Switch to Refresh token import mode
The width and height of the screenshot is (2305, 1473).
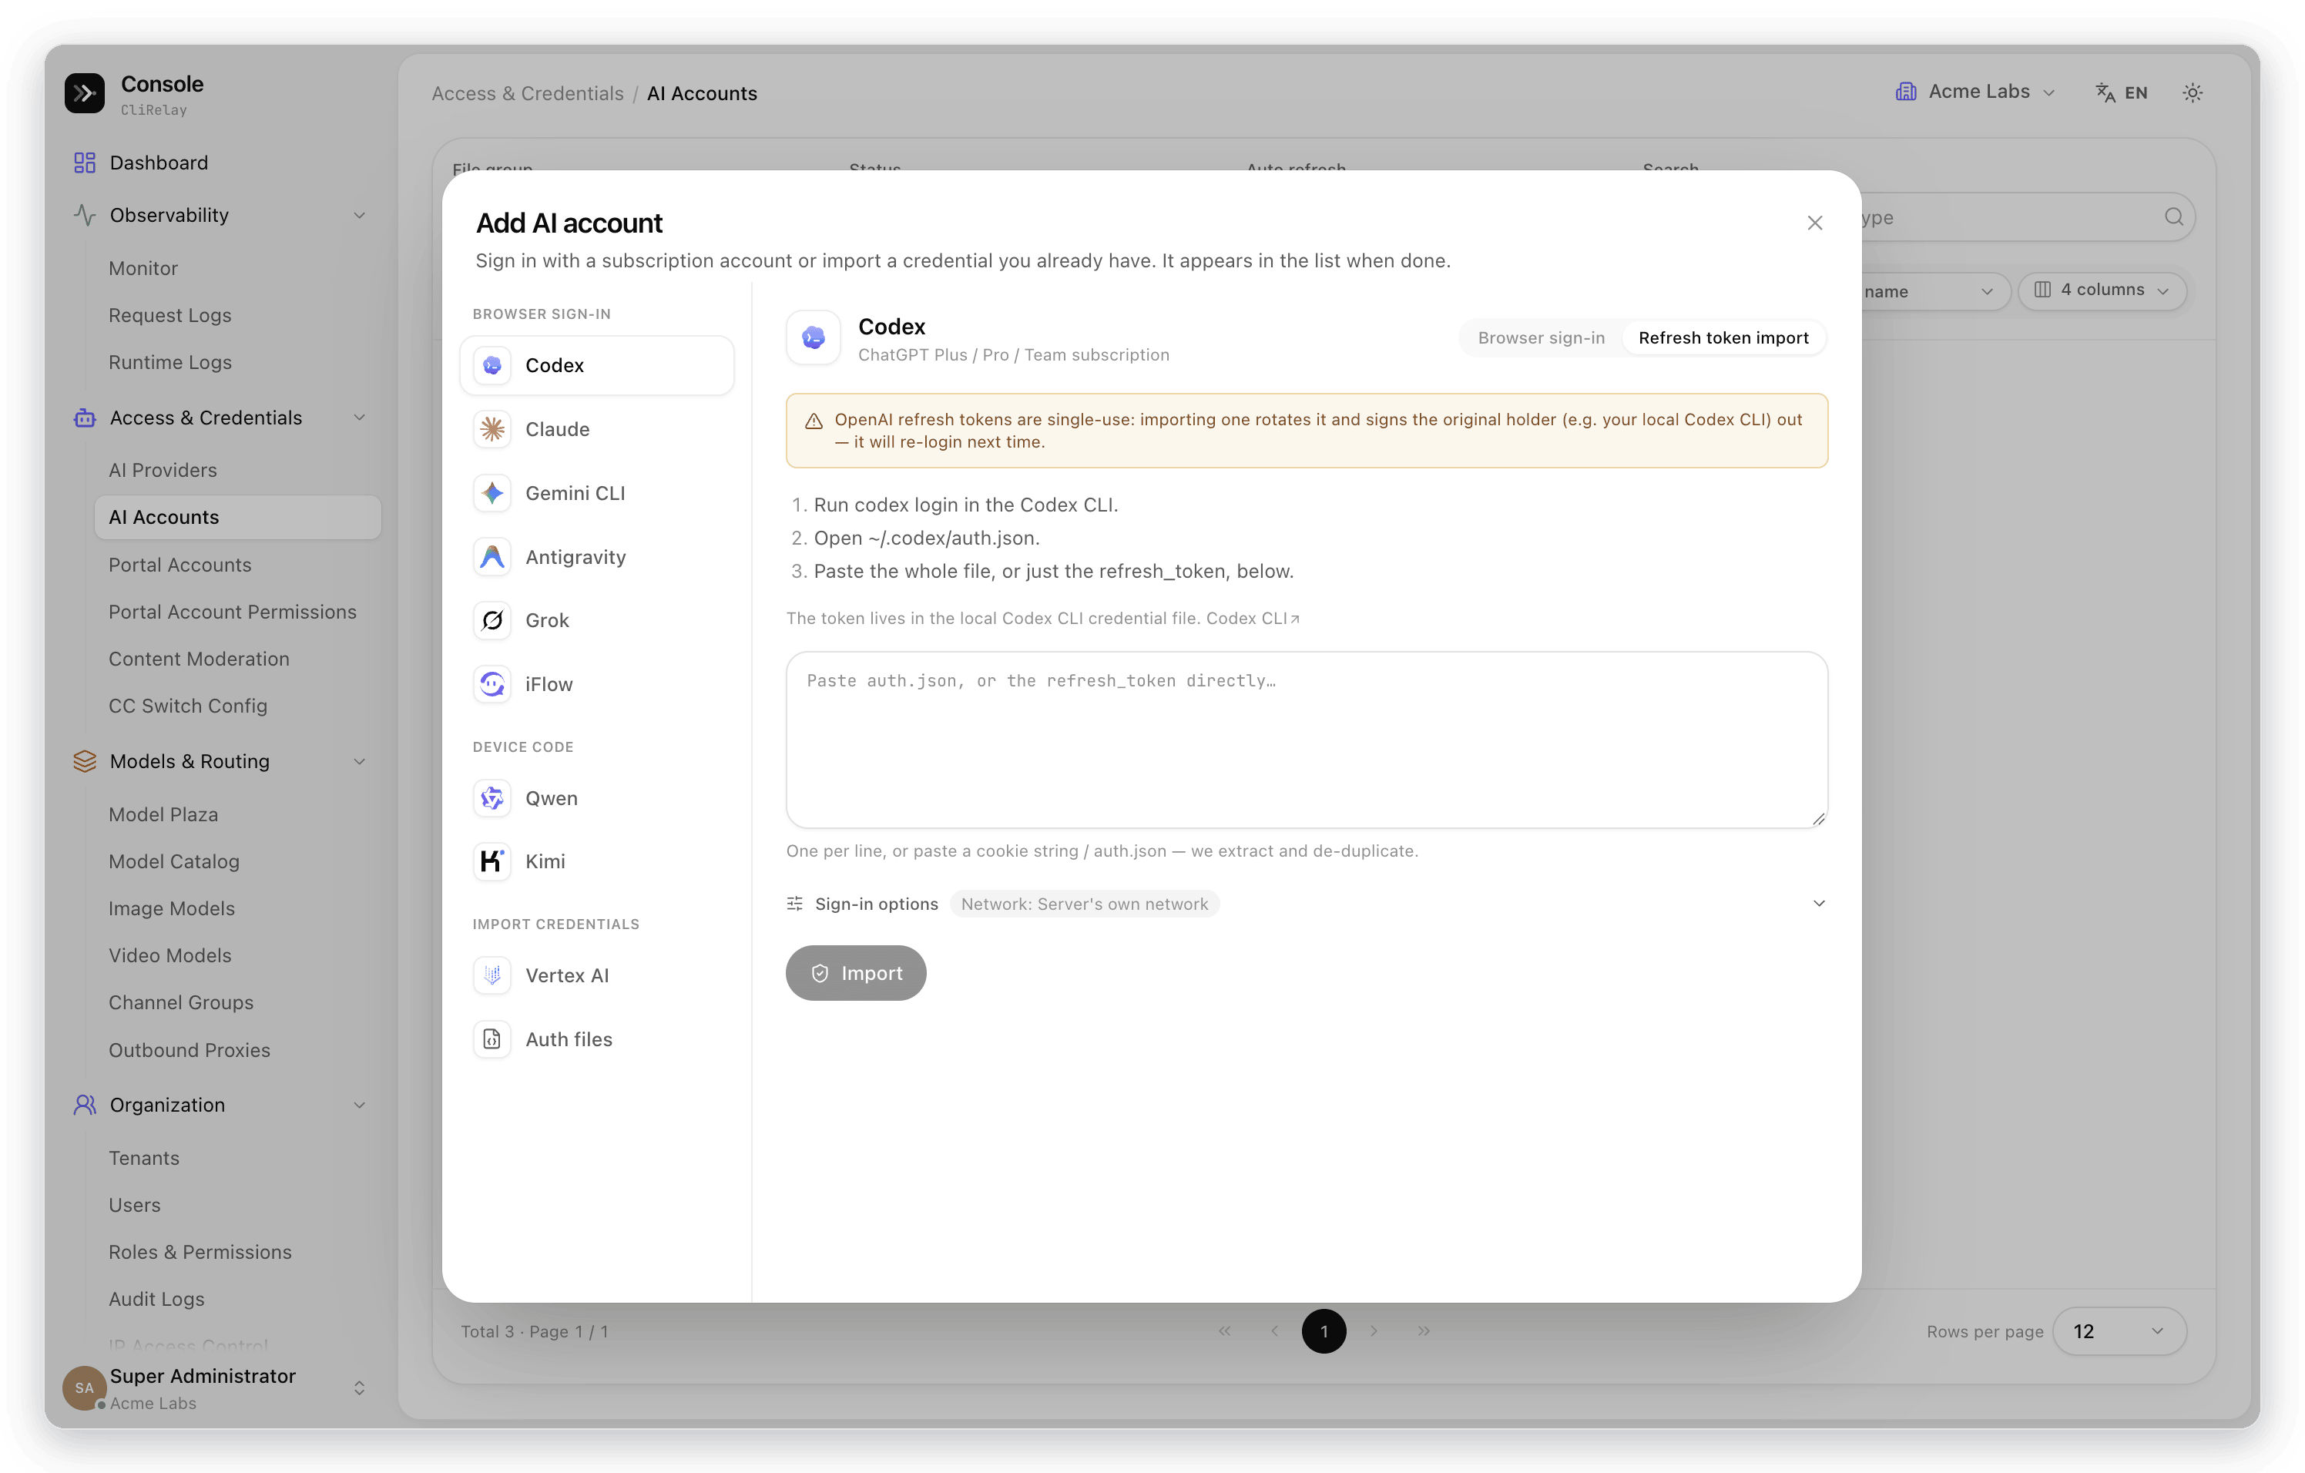pos(1723,338)
